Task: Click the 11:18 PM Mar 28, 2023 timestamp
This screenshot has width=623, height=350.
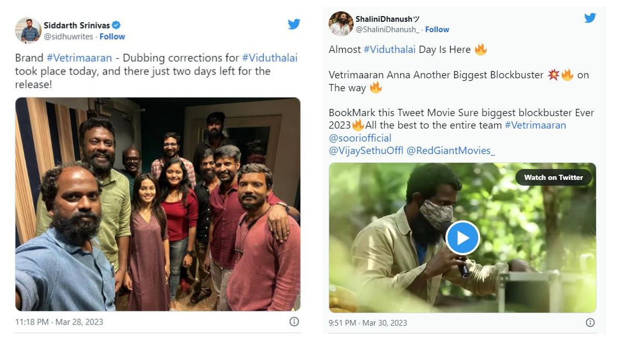Action: click(59, 322)
